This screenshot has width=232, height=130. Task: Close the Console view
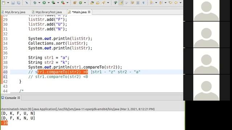tap(19, 97)
